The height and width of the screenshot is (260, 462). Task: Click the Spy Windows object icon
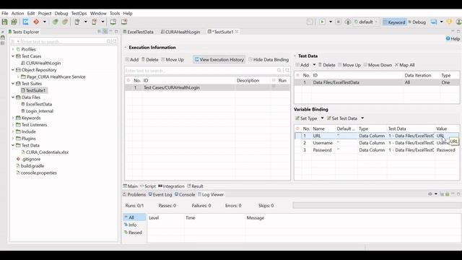(x=124, y=22)
